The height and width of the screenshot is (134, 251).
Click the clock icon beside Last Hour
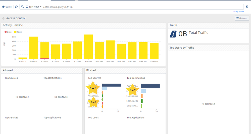point(27,7)
